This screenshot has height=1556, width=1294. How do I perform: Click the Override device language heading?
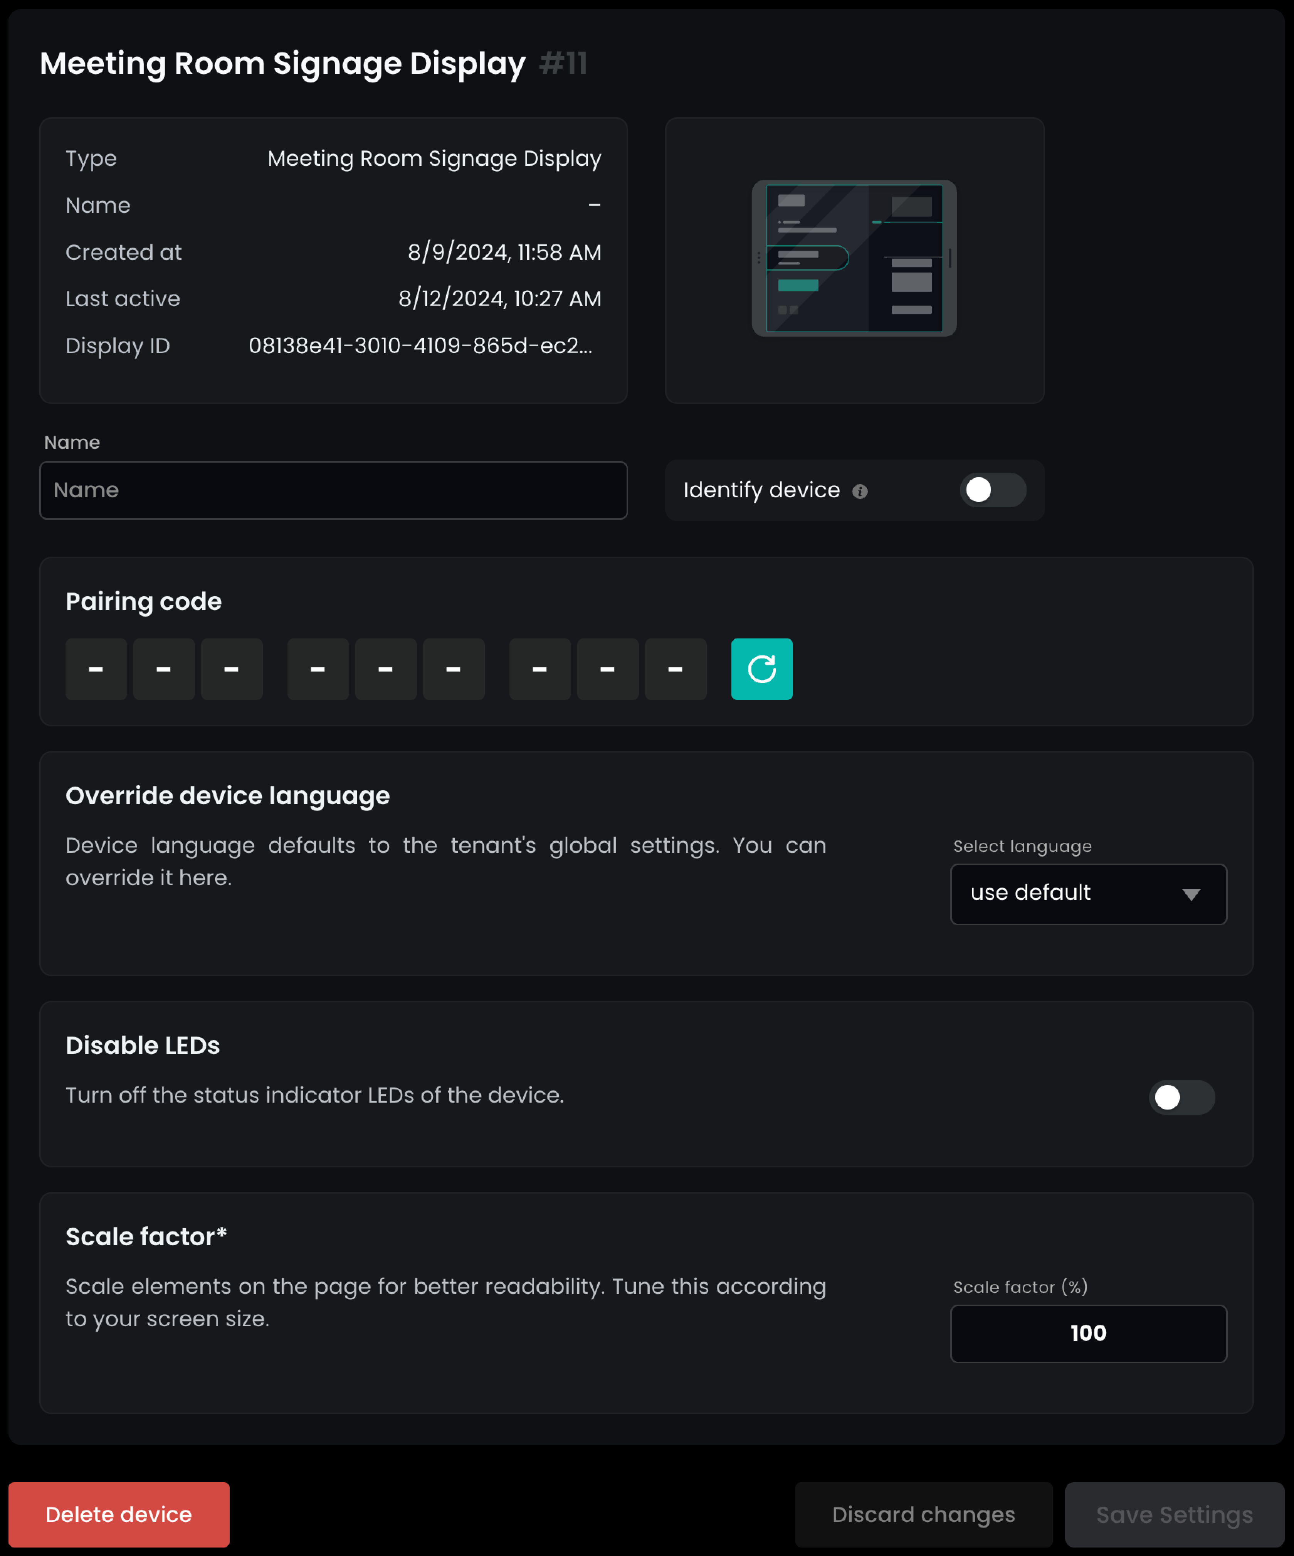coord(227,795)
